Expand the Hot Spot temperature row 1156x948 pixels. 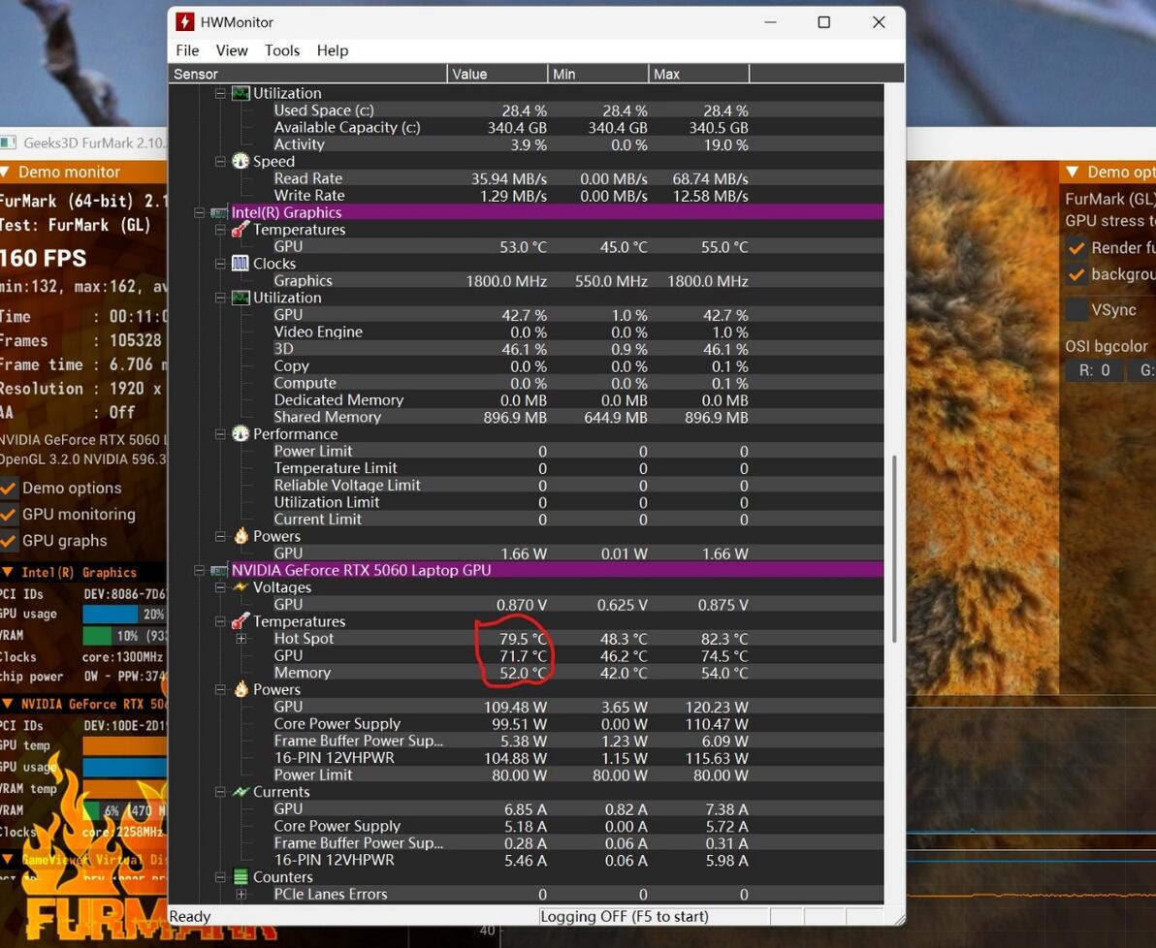pyautogui.click(x=241, y=639)
